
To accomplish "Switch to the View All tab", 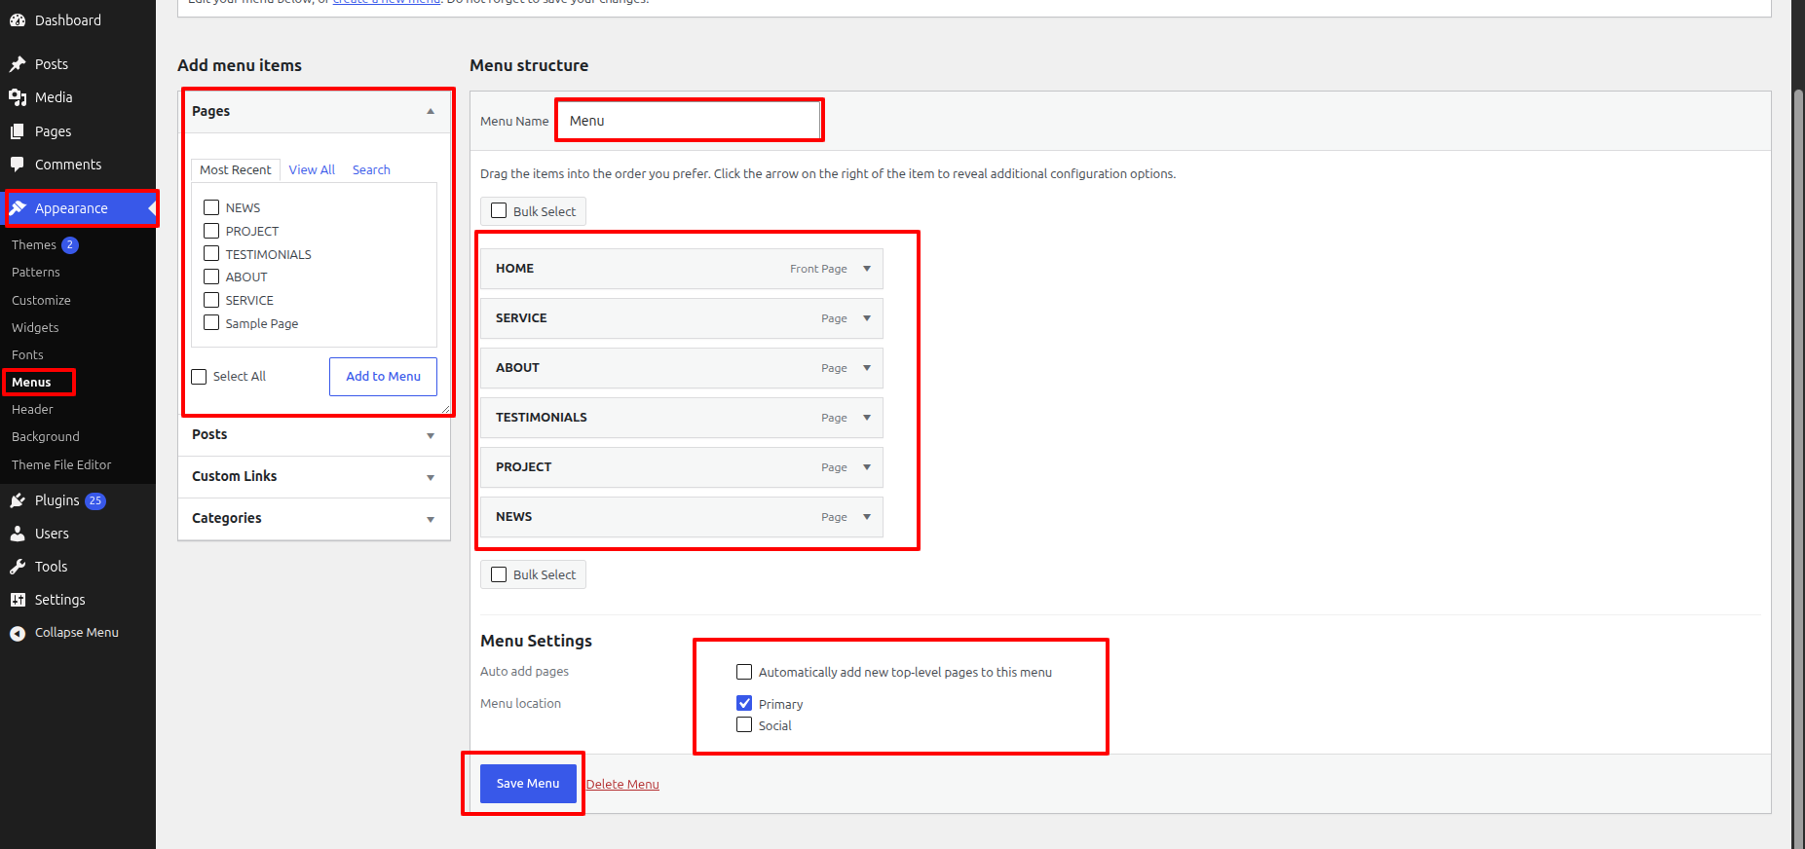I will pyautogui.click(x=312, y=170).
